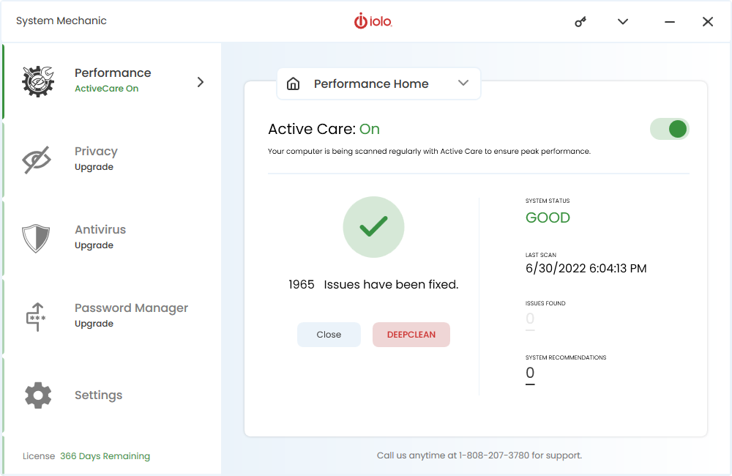Click the home icon beside Performance Home
The image size is (732, 476).
click(x=294, y=83)
